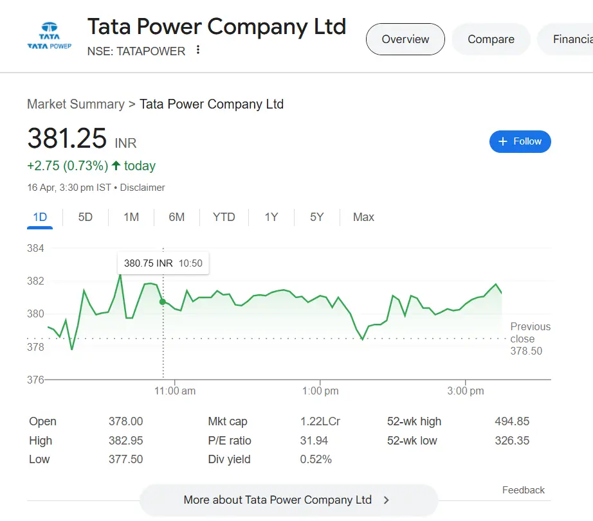The height and width of the screenshot is (521, 593).
Task: Select the 5D chart range
Action: 86,217
